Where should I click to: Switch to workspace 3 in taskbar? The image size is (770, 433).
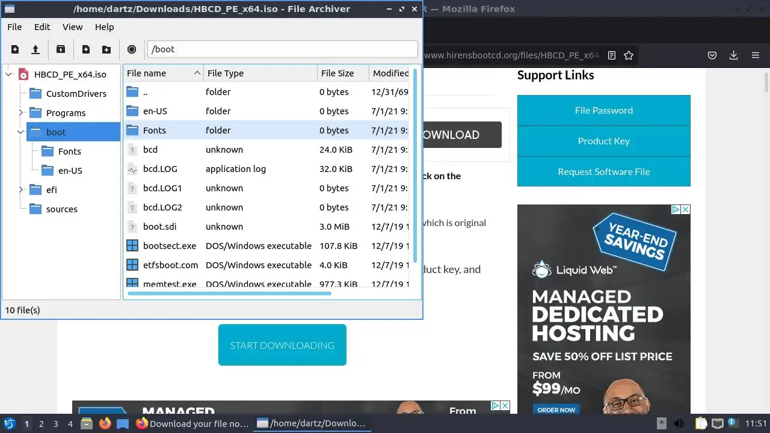coord(55,423)
